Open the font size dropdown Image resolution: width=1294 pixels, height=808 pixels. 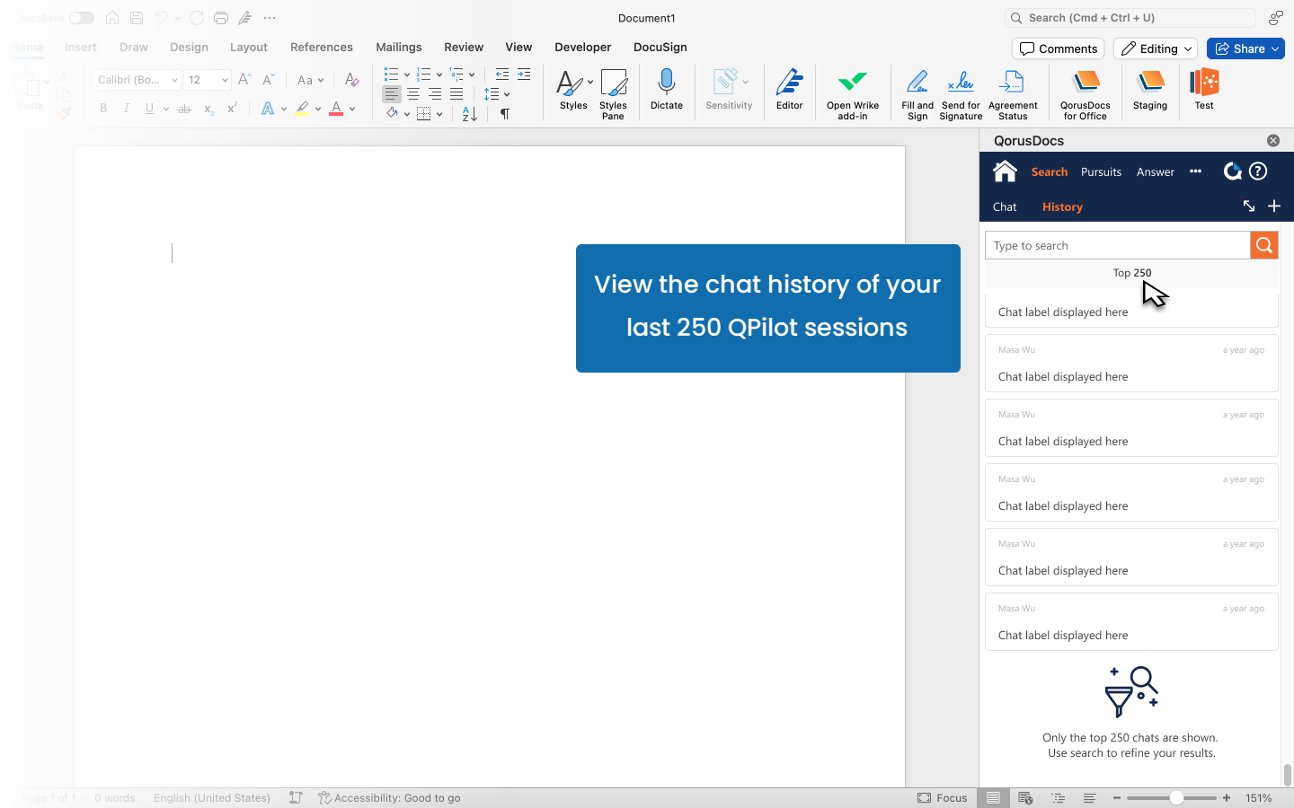coord(225,80)
